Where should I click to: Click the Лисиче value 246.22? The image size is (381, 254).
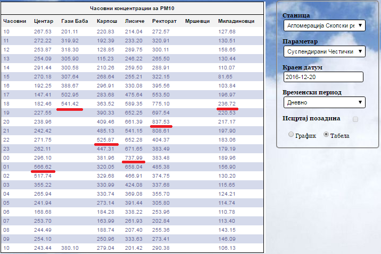(134, 59)
